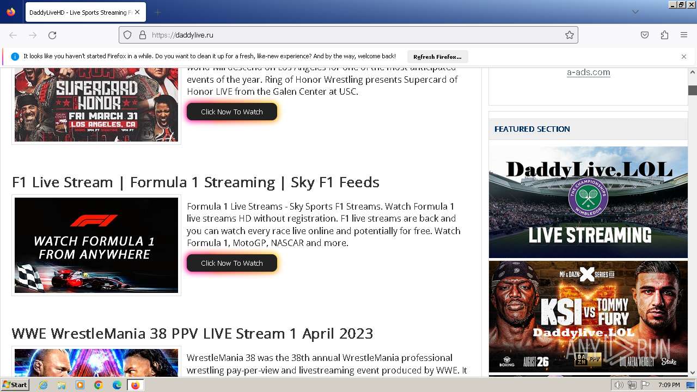This screenshot has width=697, height=392.
Task: Open the File Explorer taskbar icon
Action: pyautogui.click(x=62, y=385)
